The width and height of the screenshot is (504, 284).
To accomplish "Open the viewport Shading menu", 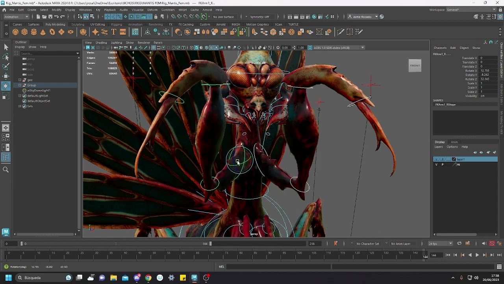I will [101, 43].
